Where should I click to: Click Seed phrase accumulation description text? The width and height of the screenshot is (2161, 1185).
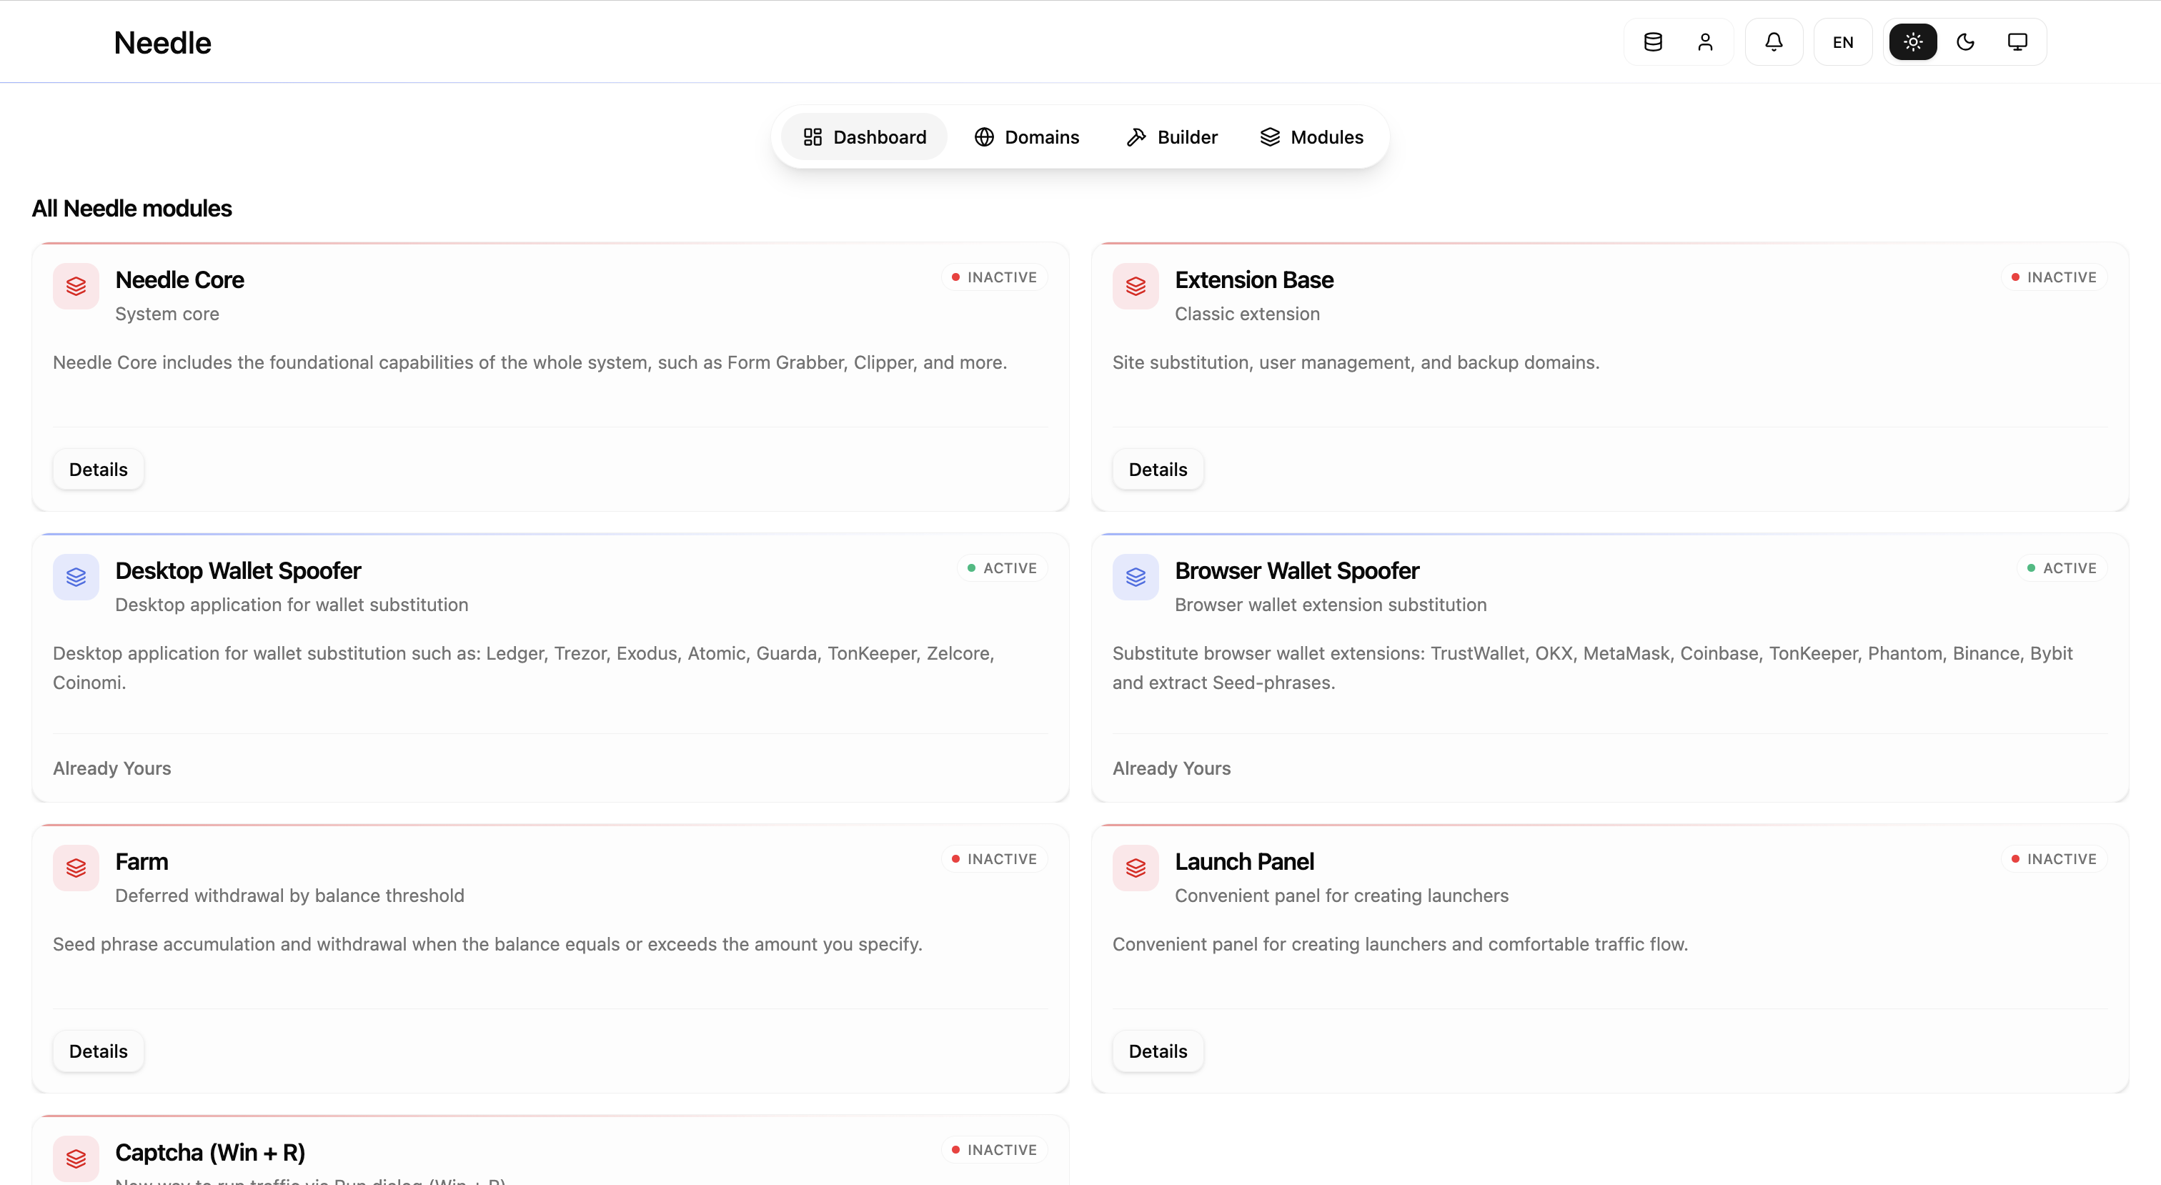[x=487, y=944]
